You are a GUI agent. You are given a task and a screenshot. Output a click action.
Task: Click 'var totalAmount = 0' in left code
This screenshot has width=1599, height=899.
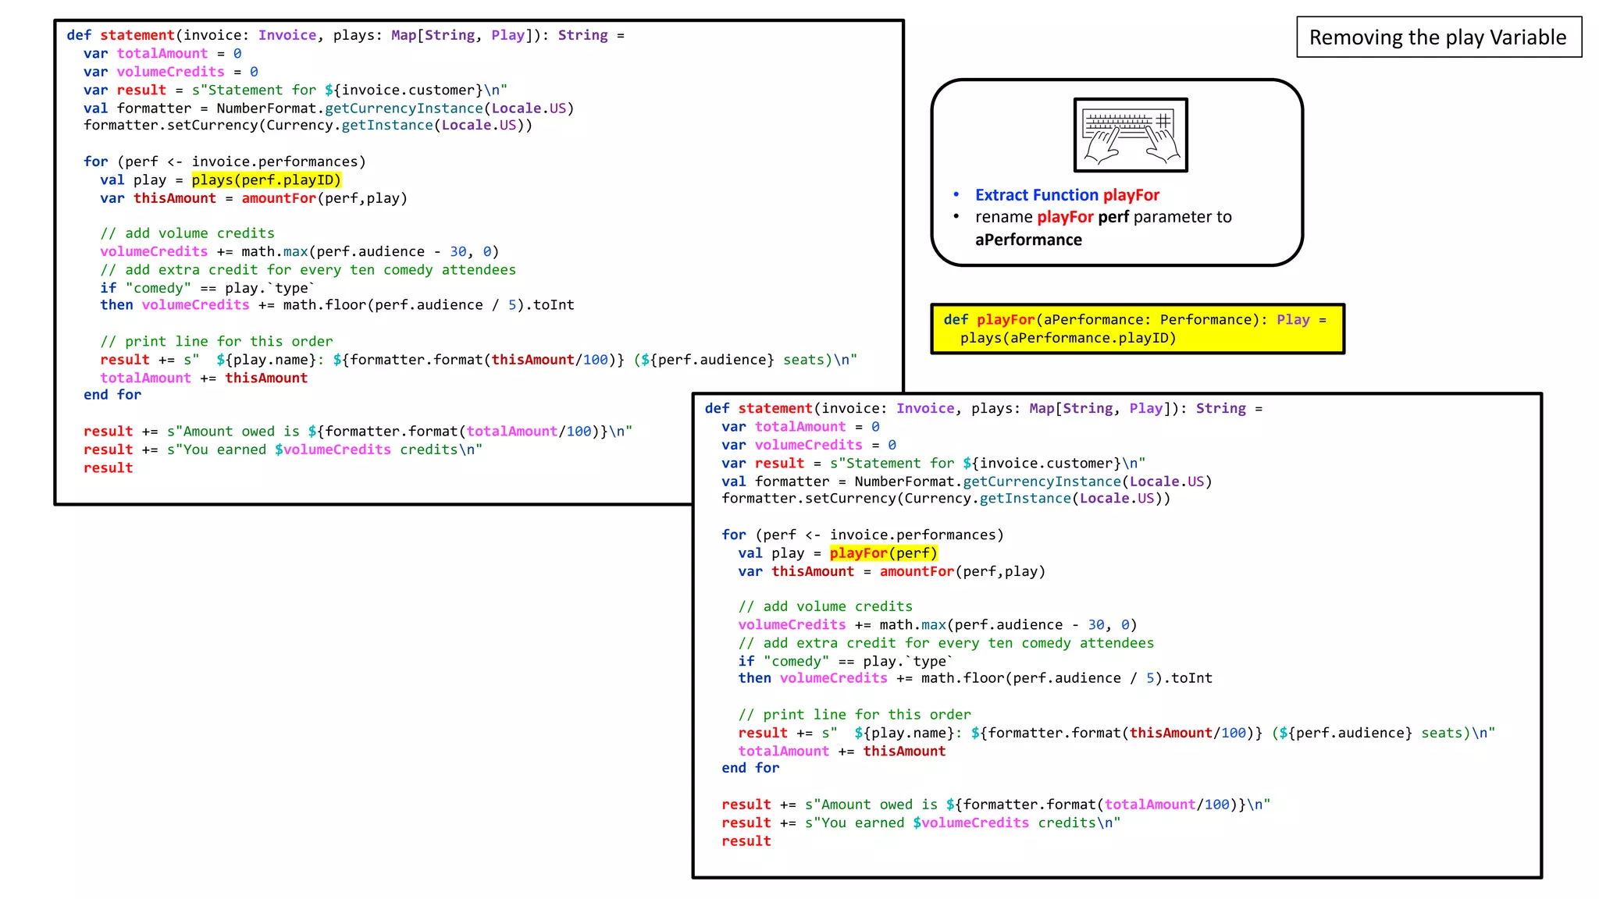pos(162,54)
